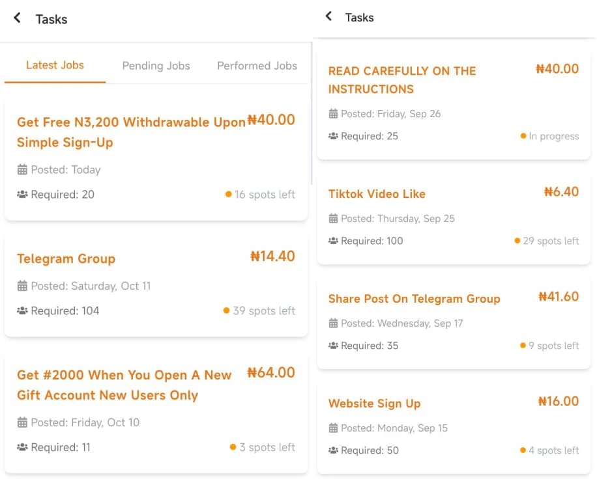Click orange dot next to In progress
Image resolution: width=597 pixels, height=481 pixels.
tap(523, 136)
